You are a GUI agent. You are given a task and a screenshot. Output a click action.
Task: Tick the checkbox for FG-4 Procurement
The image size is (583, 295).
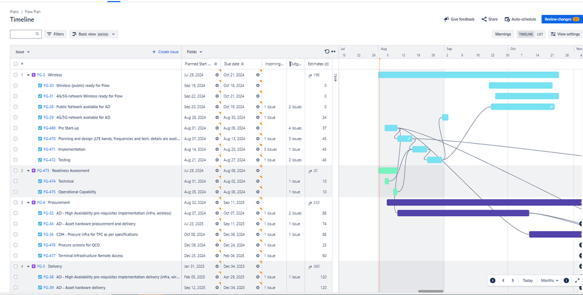click(16, 203)
